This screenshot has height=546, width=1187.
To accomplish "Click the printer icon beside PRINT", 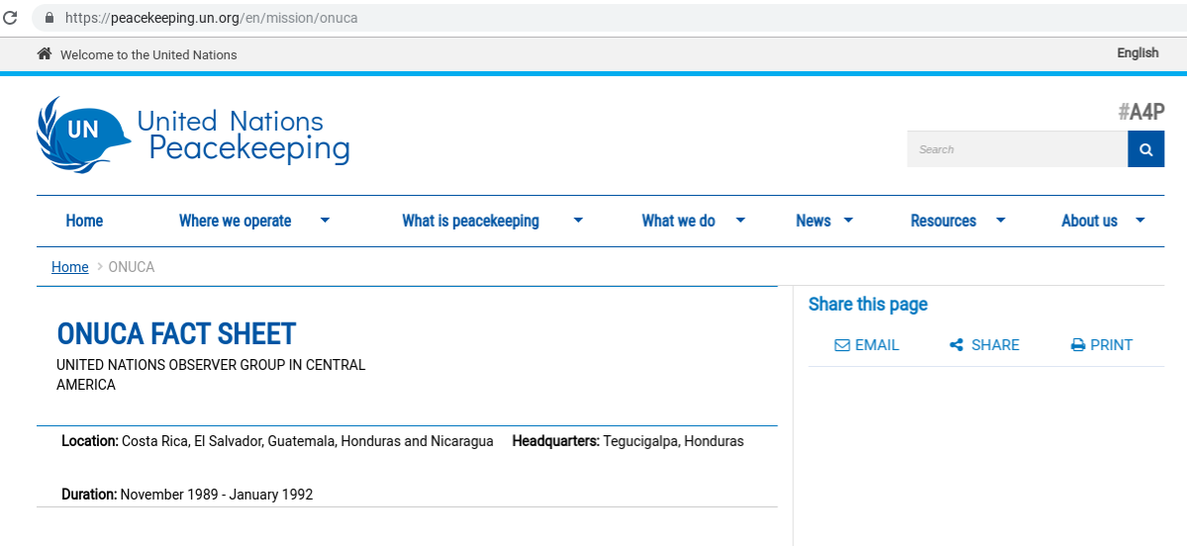I will (1078, 345).
